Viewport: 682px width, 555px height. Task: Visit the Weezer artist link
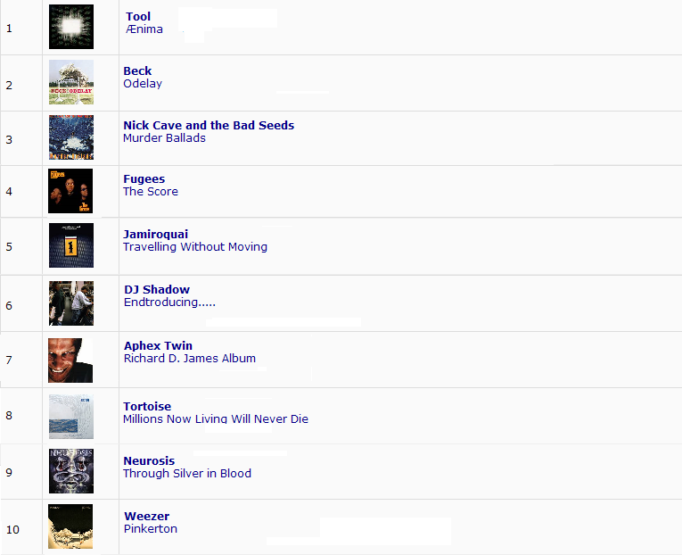(147, 517)
